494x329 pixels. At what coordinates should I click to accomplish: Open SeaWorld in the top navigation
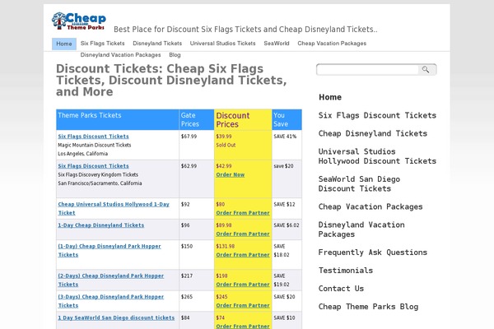(277, 44)
